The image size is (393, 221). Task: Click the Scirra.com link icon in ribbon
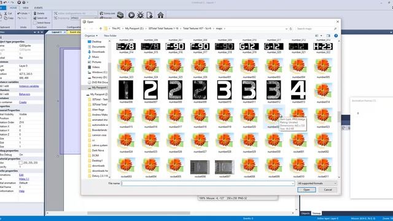pyautogui.click(x=101, y=14)
